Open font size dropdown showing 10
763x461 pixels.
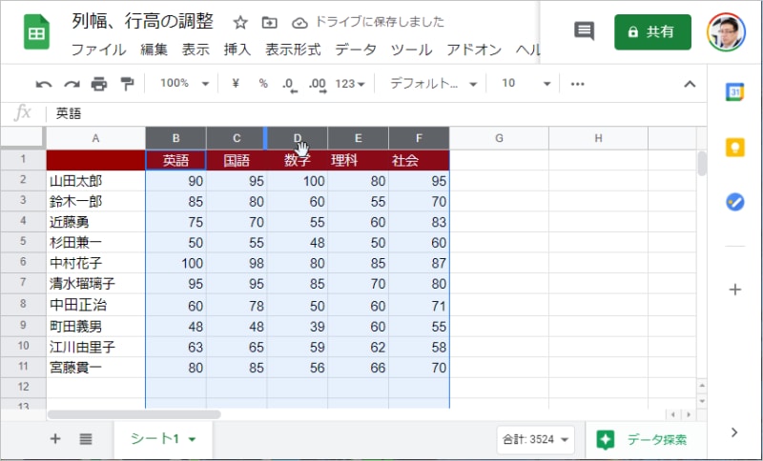click(x=526, y=84)
